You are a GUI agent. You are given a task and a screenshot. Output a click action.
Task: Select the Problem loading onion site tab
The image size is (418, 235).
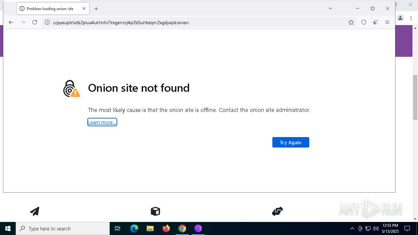point(53,9)
